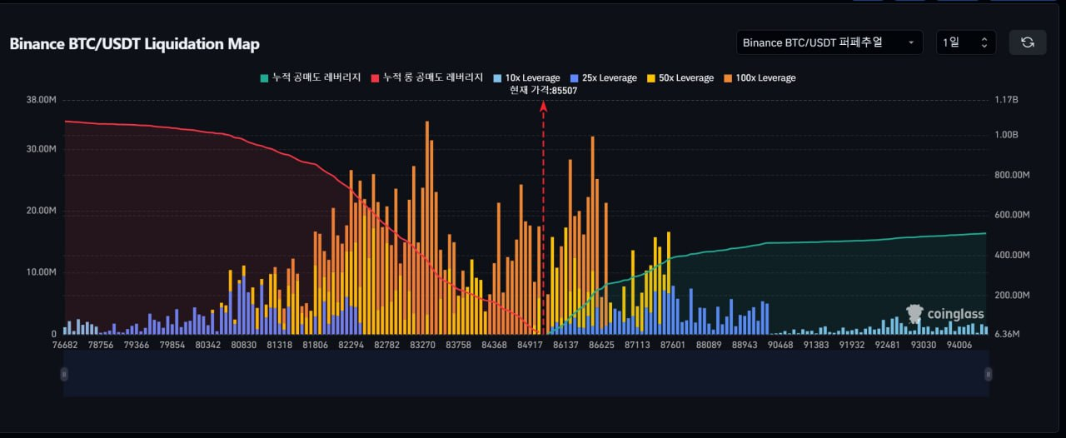Click the 30.00M left axis label
The height and width of the screenshot is (438, 1066).
41,149
